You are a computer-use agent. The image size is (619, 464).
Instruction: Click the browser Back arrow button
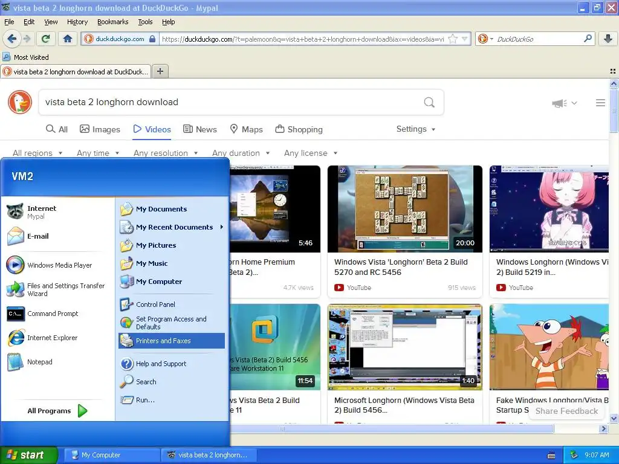tap(12, 39)
